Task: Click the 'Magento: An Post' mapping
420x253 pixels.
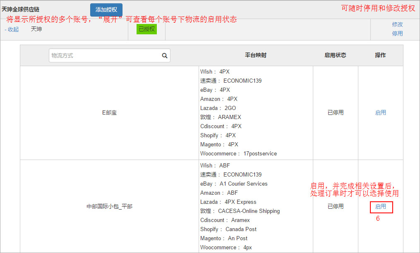Action: click(224, 238)
